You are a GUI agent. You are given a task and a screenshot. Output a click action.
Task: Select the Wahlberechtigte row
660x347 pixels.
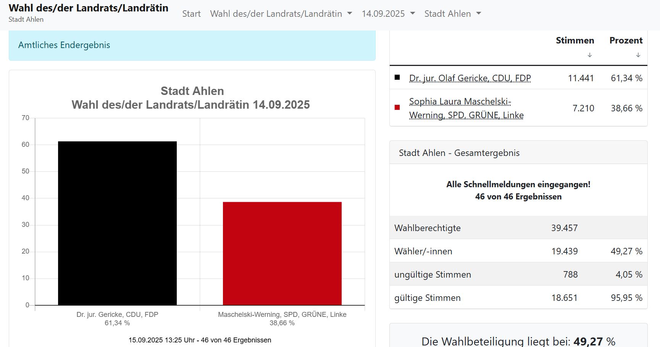pyautogui.click(x=518, y=228)
